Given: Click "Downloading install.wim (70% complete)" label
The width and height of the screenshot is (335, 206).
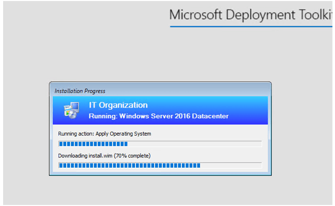Looking at the screenshot, I should tap(104, 156).
